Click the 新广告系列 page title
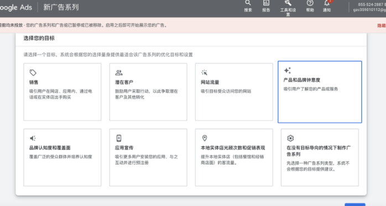This screenshot has width=386, height=206. pyautogui.click(x=61, y=7)
